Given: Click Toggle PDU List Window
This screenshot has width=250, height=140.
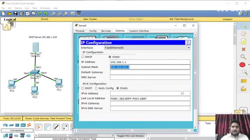Looking at the screenshot, I should click(130, 136).
